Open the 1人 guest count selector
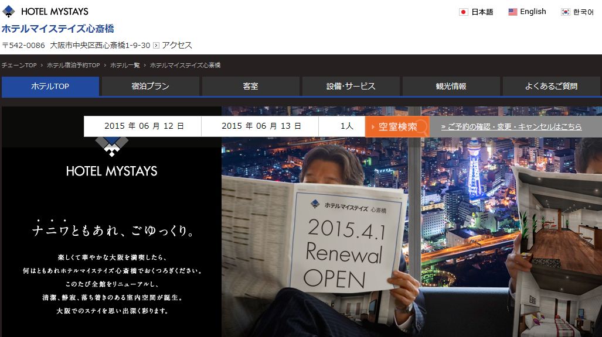This screenshot has height=337, width=602. pyautogui.click(x=342, y=126)
